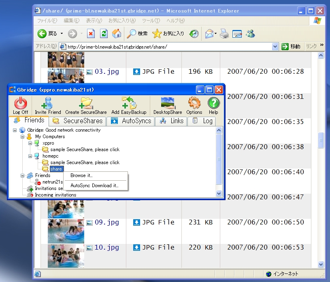Viewport: 330px width, 282px height.
Task: Click the Log Off power icon
Action: pyautogui.click(x=20, y=103)
